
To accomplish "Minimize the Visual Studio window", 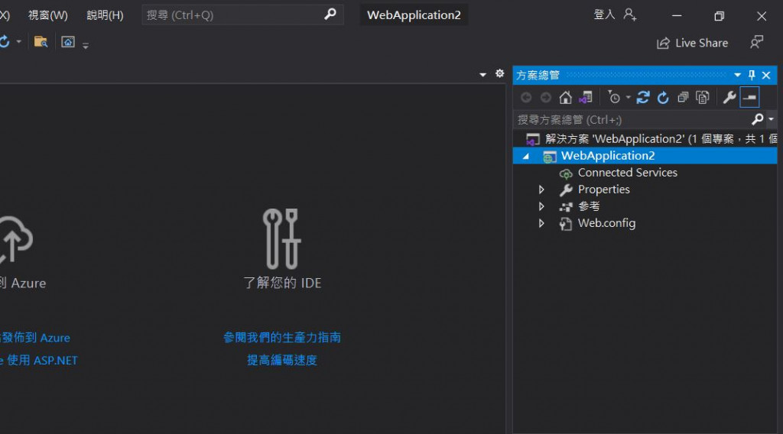I will click(x=677, y=15).
